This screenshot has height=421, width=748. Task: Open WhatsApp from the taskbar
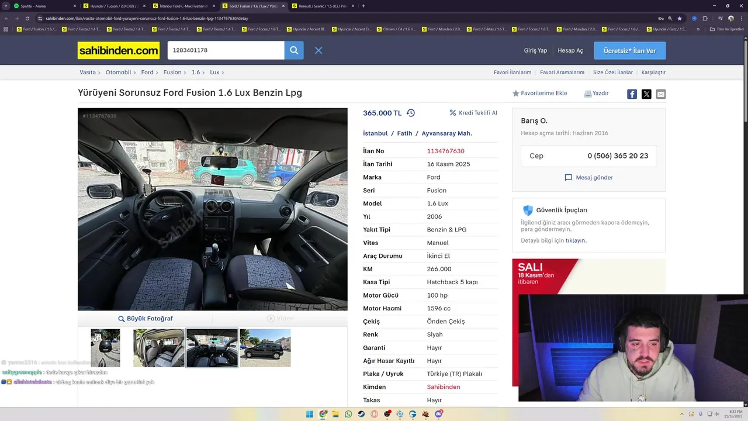[349, 414]
